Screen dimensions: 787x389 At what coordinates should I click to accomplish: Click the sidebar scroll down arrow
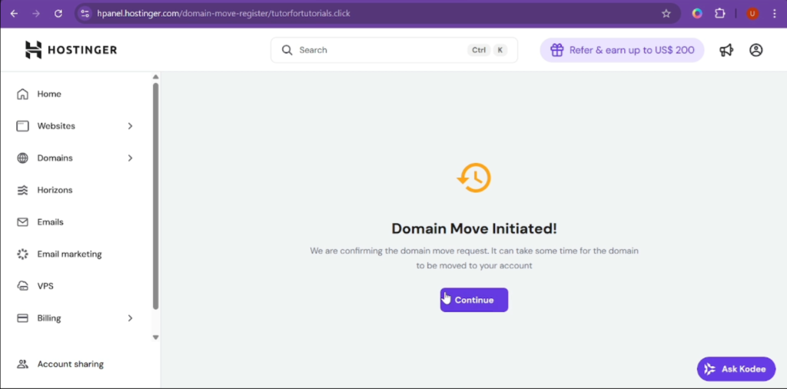[156, 337]
